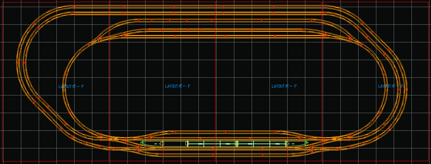Click the right end of the green platform
This screenshot has width=431, height=164.
pos(306,143)
